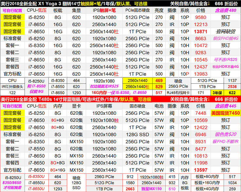Click the 含运费480 header cell
This screenshot has width=241, height=192.
226,10
